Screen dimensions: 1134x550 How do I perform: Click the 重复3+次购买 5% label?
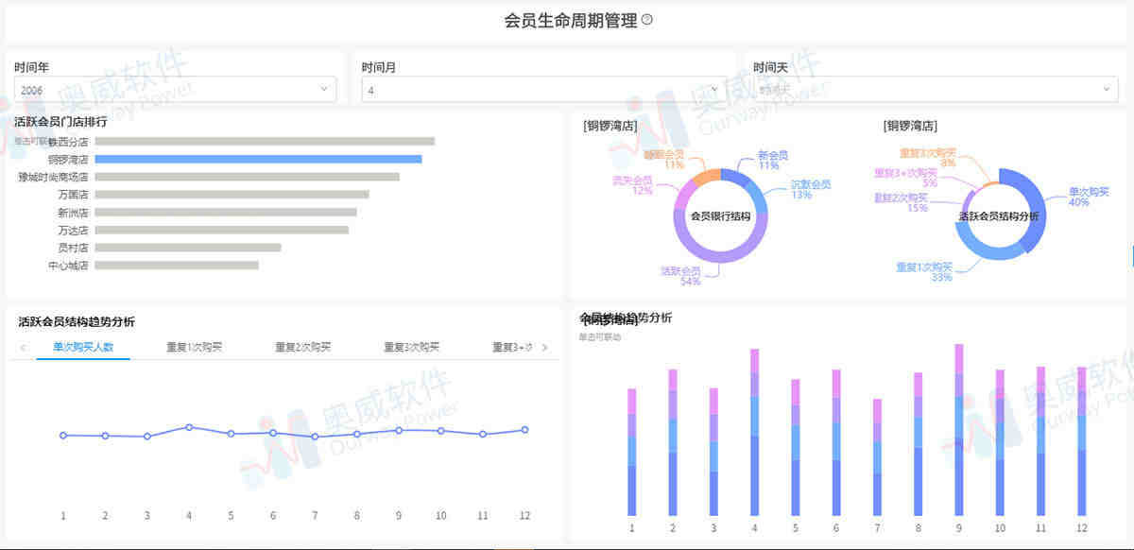coord(905,178)
